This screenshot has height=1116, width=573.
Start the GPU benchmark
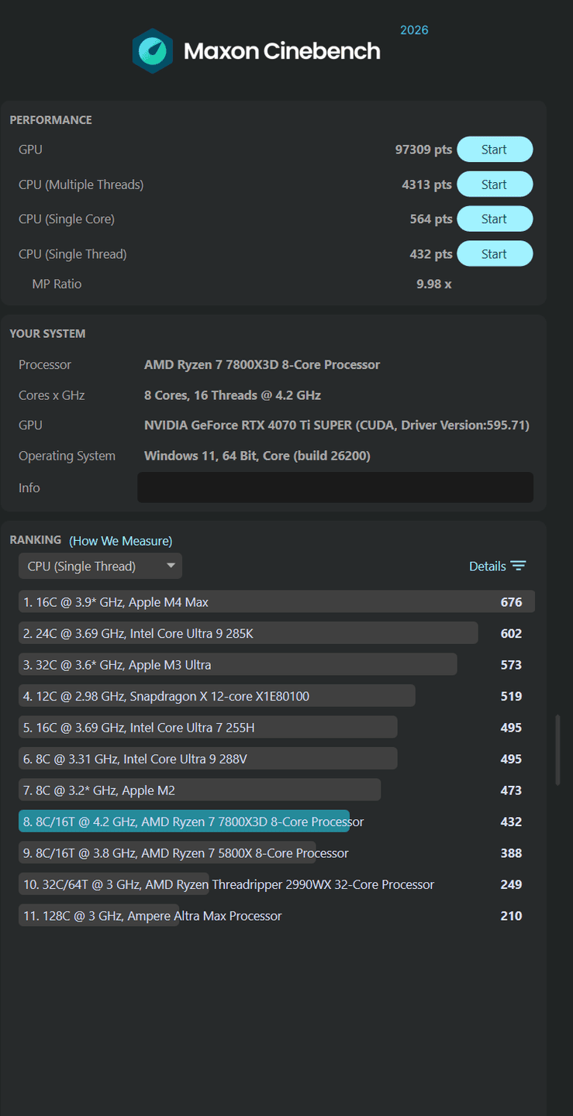[495, 150]
